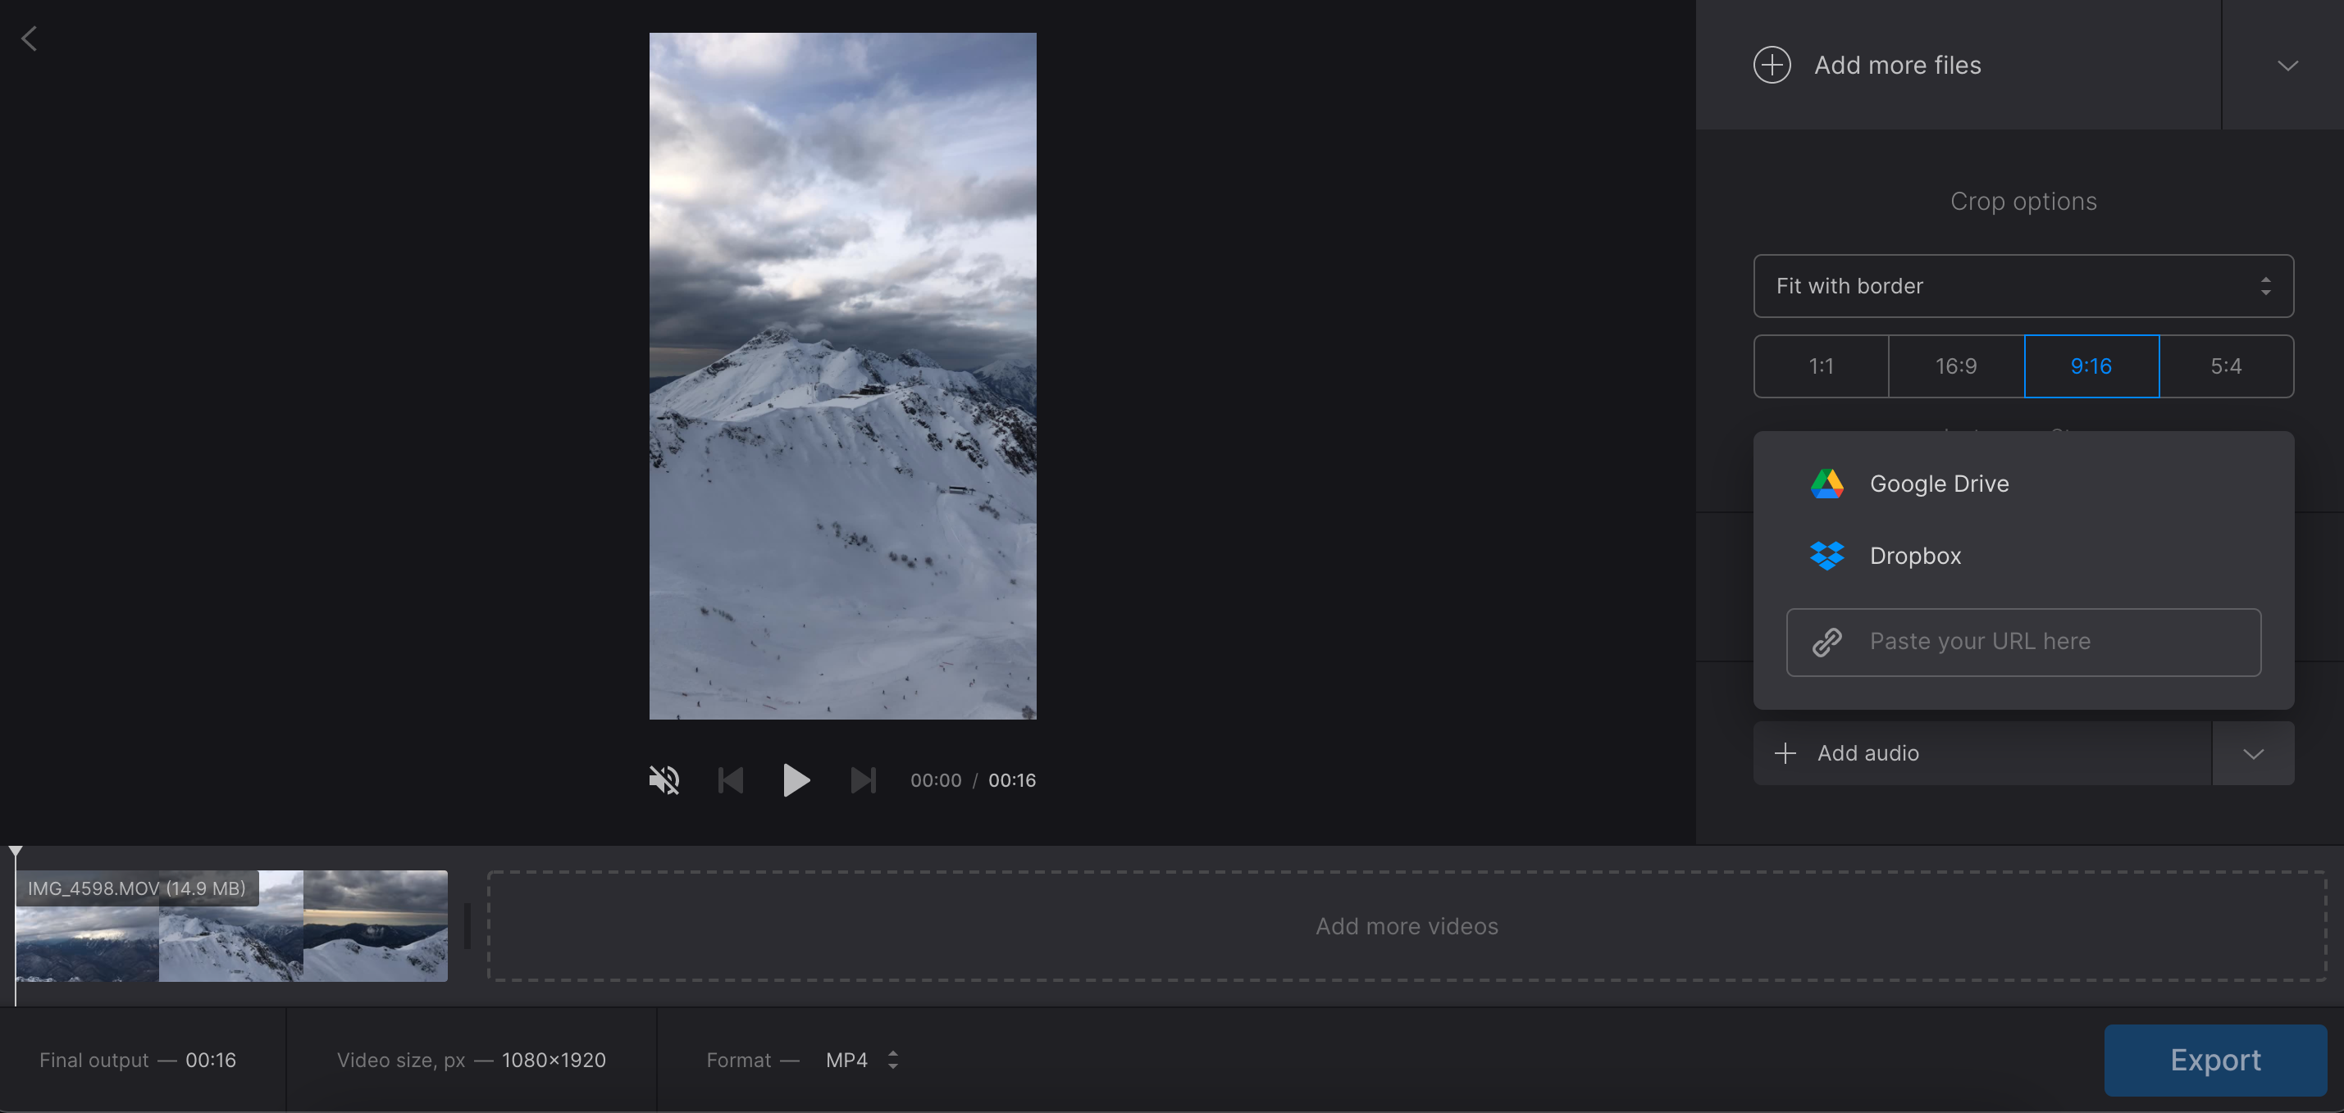Click the Export button
Viewport: 2344px width, 1113px height.
2214,1060
